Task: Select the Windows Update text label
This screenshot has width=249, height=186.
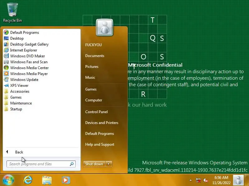Action: tap(24, 80)
